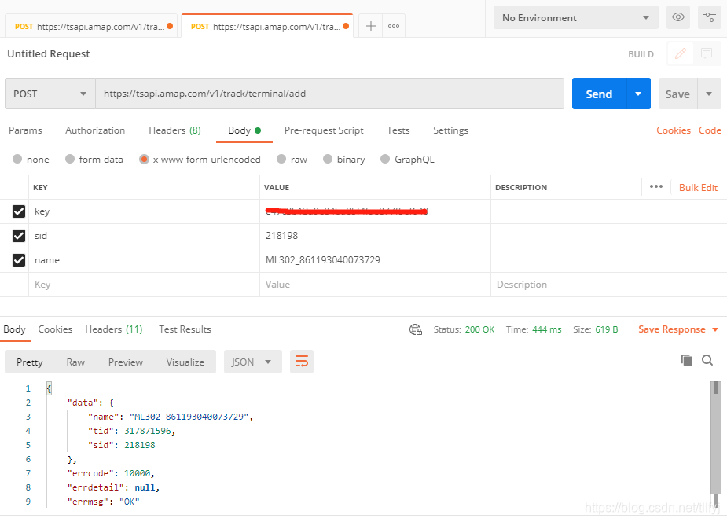727x522 pixels.
Task: Open the Params tab
Action: [x=25, y=130]
